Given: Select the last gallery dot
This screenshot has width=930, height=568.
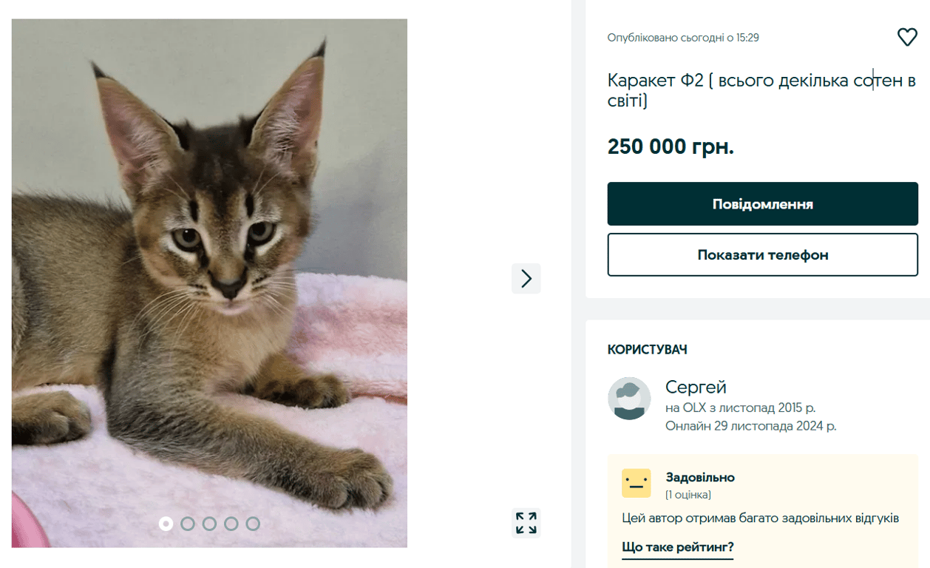Looking at the screenshot, I should pyautogui.click(x=254, y=523).
